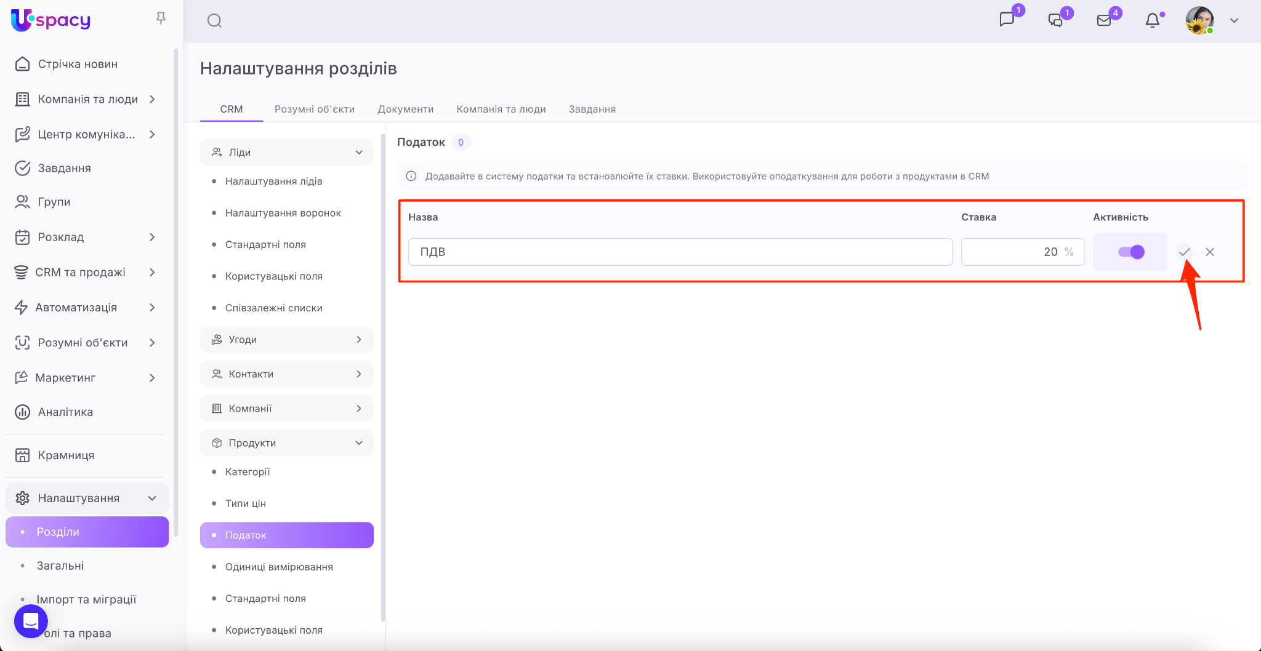The height and width of the screenshot is (651, 1261).
Task: Confirm the tax with checkmark icon
Action: pos(1184,252)
